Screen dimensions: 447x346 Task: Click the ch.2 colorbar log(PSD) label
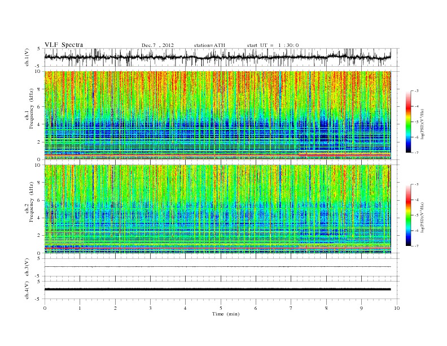point(422,217)
